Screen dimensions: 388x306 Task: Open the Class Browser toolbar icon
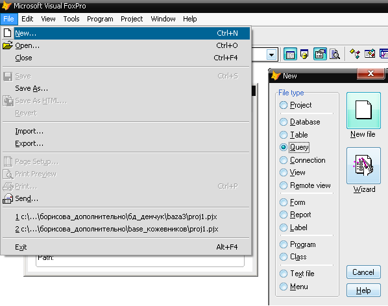tap(355, 54)
